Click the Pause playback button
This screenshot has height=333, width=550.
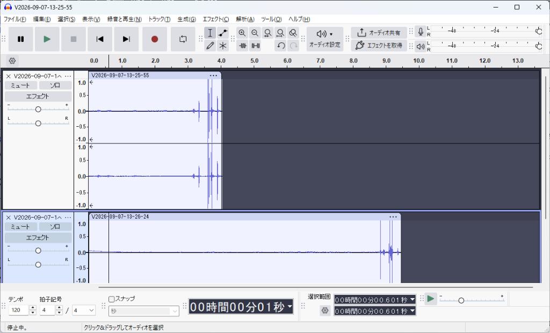[x=21, y=39]
